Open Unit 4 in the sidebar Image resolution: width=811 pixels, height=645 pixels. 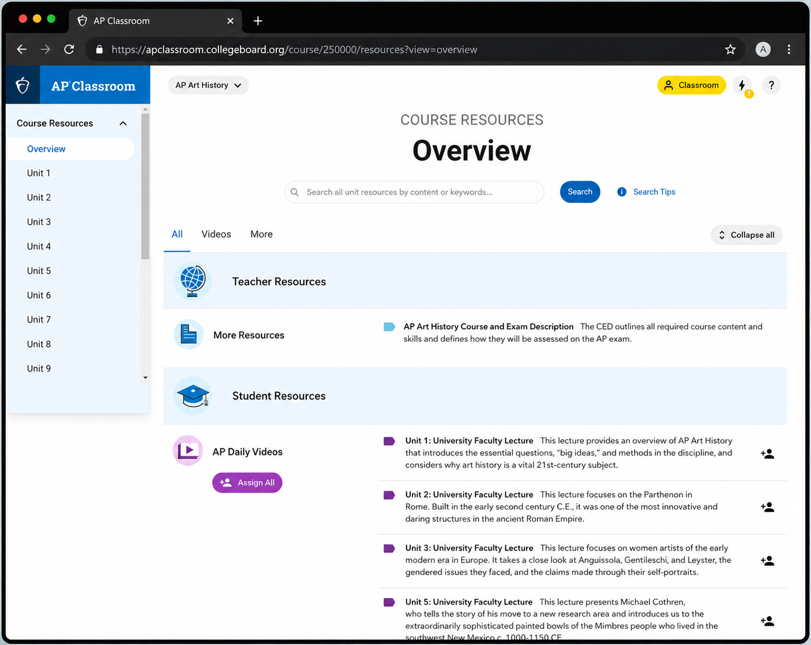[x=39, y=246]
